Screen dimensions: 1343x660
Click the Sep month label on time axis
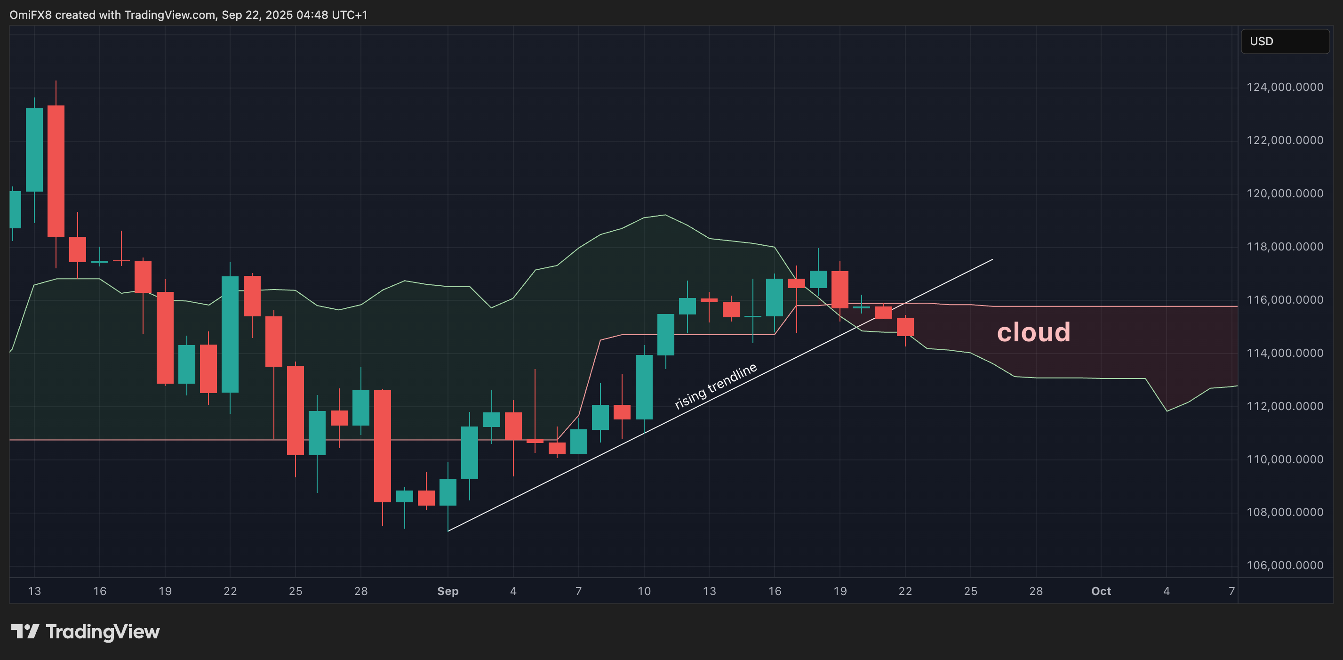(x=448, y=591)
